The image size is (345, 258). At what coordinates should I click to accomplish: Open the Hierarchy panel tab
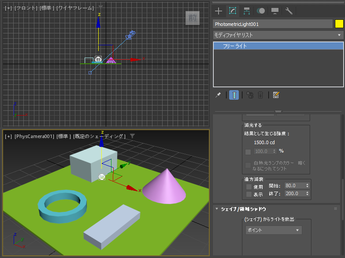pos(247,11)
